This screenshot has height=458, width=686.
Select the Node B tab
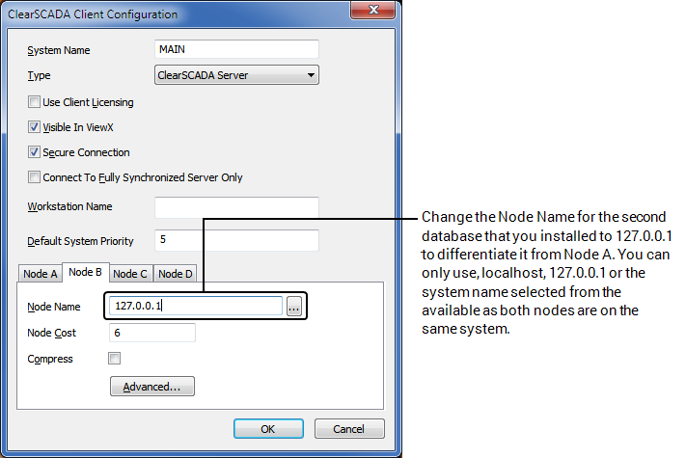coord(86,273)
